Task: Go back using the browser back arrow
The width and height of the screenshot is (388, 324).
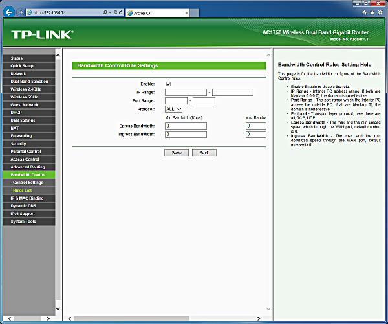Action: pyautogui.click(x=9, y=12)
